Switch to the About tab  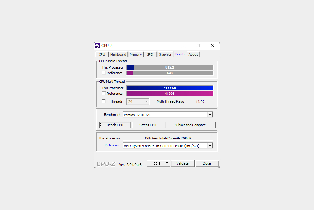click(x=193, y=54)
